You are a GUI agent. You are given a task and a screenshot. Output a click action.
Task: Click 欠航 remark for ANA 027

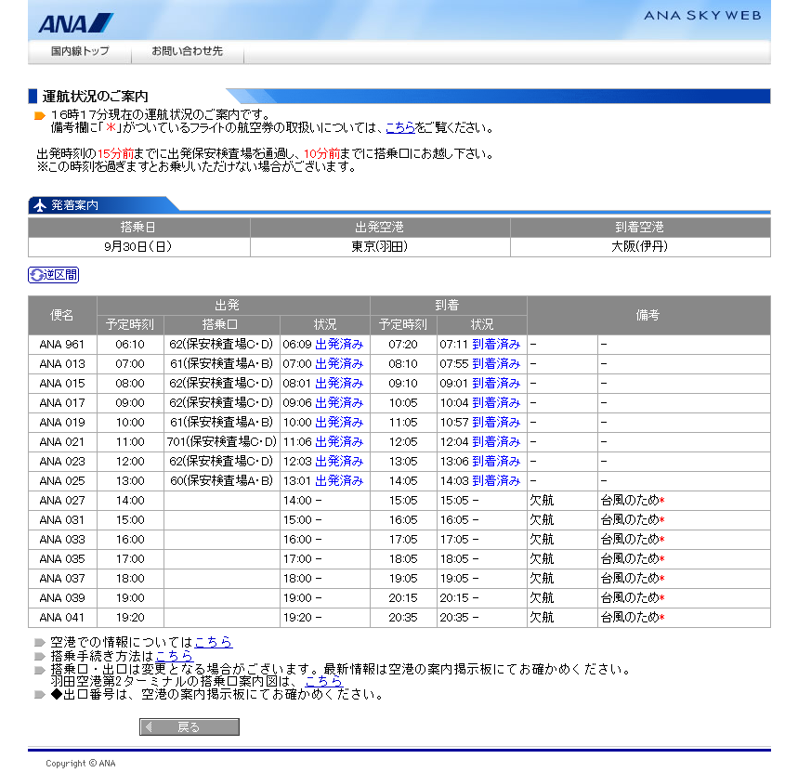(x=542, y=501)
